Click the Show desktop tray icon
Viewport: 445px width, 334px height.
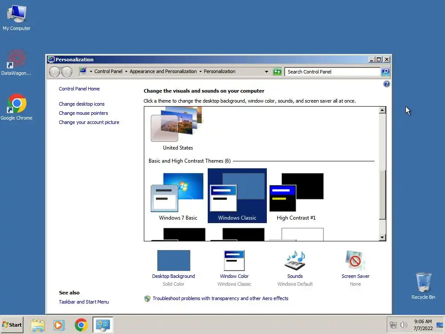(440, 325)
